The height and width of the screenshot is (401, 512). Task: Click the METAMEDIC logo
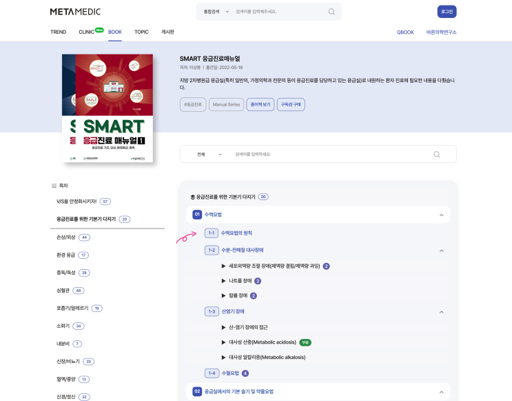tap(75, 12)
